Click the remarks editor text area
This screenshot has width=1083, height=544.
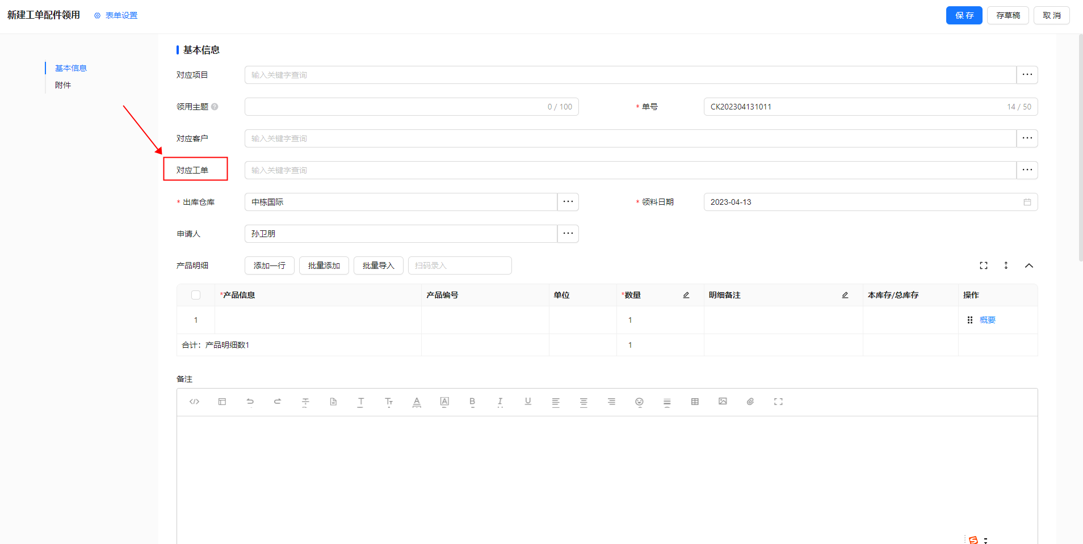pyautogui.click(x=607, y=480)
